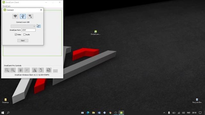Focus the DroidCam Port input field
This screenshot has width=205, height=115.
(29, 30)
